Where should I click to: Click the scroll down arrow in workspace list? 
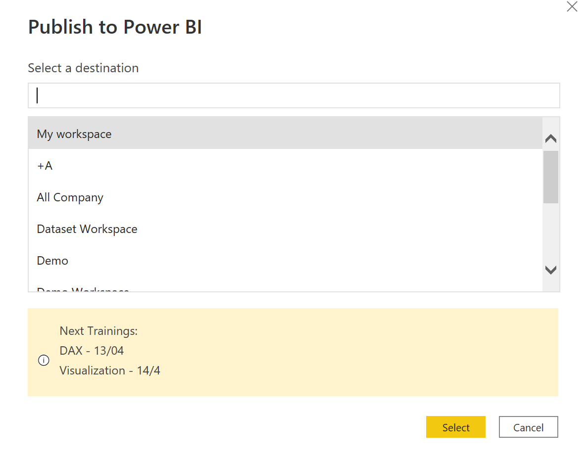(551, 270)
